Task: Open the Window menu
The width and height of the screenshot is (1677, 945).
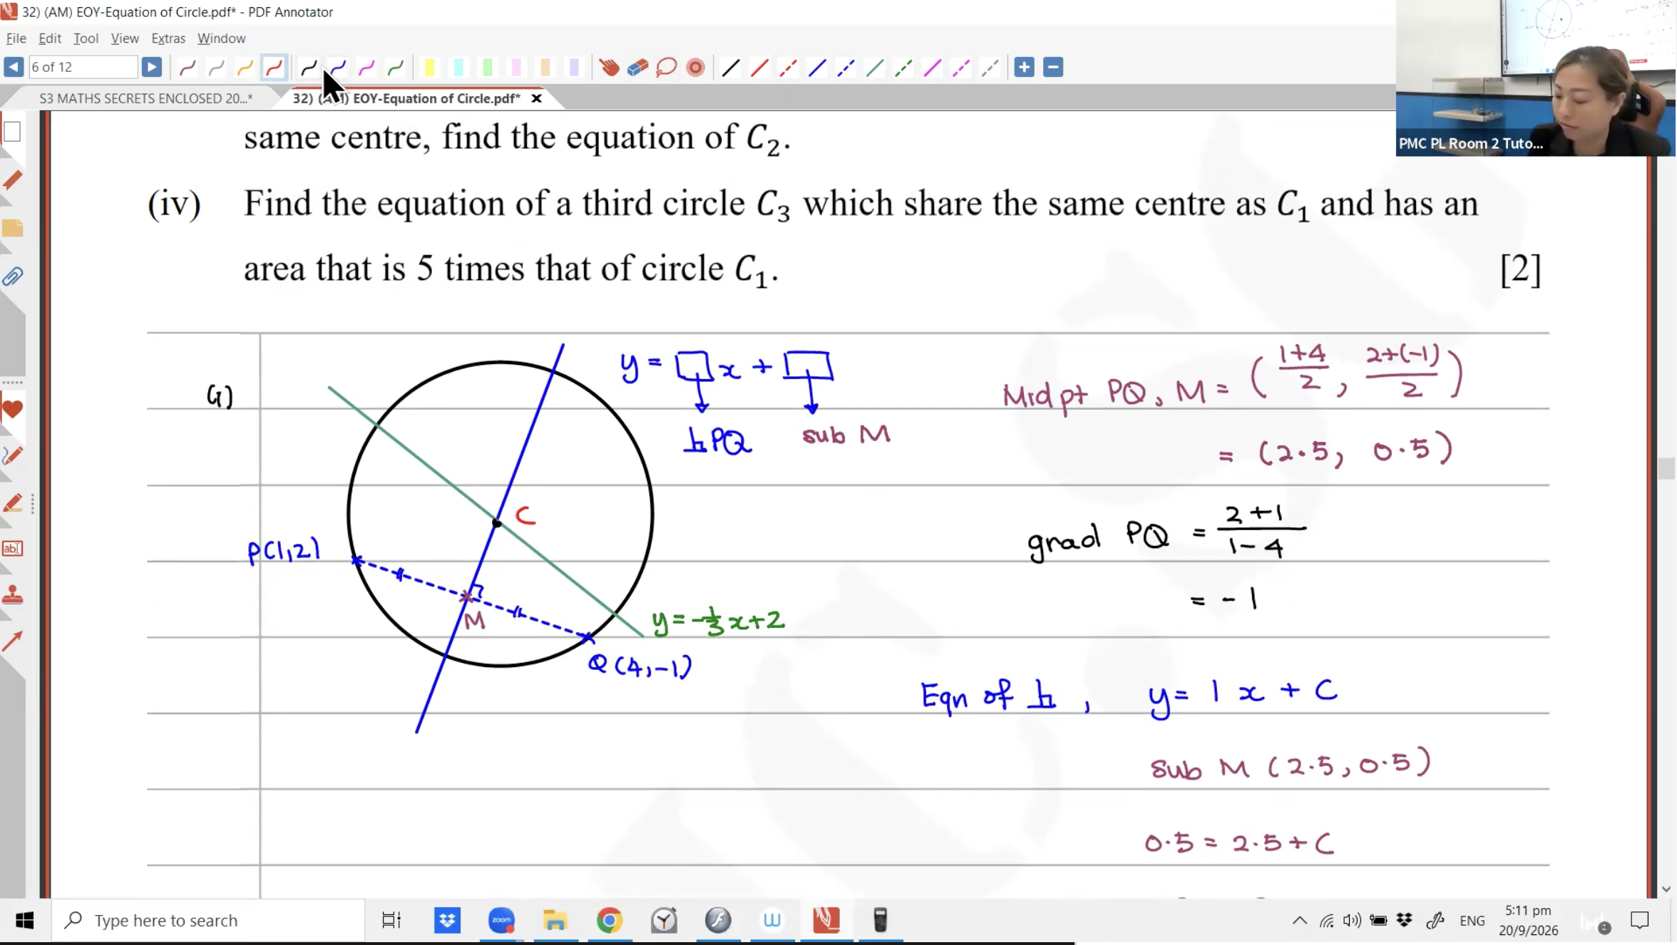Action: 221,38
